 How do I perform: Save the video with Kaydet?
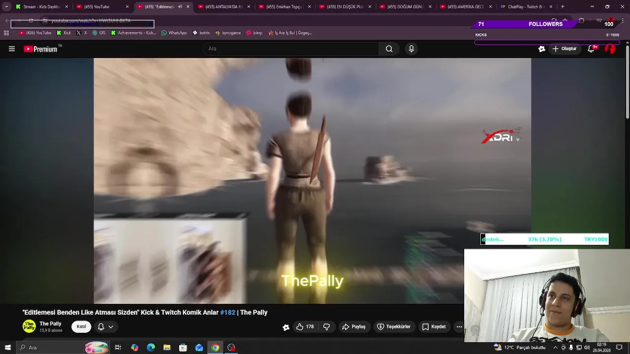point(434,326)
